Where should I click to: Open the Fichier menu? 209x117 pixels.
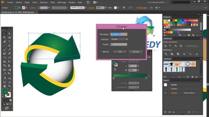pyautogui.click(x=10, y=2)
